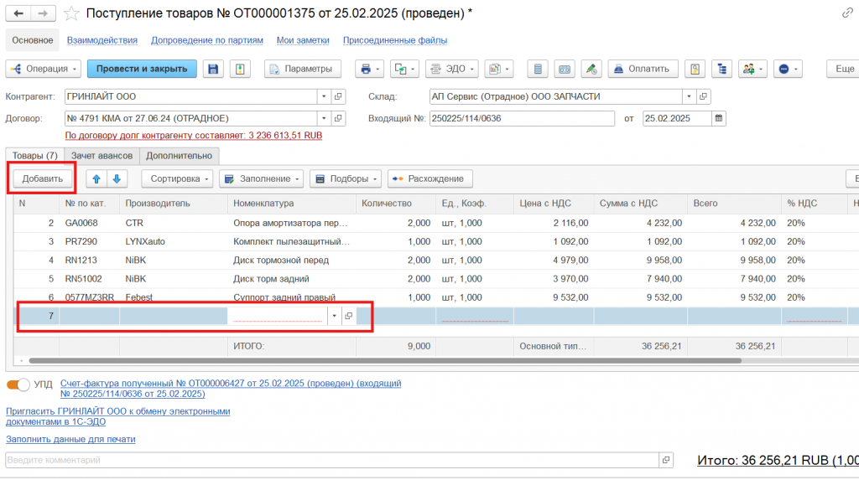Toggle the УПД switch
Image resolution: width=859 pixels, height=480 pixels.
coord(18,384)
